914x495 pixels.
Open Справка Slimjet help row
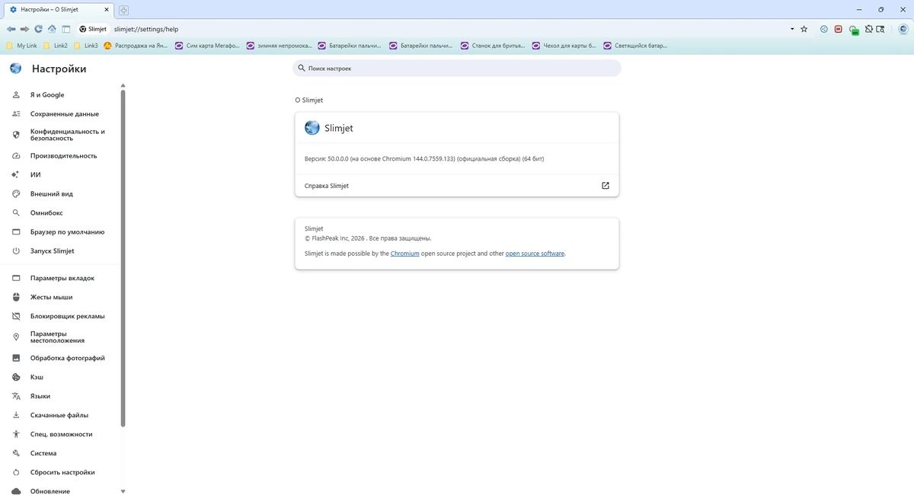(457, 186)
